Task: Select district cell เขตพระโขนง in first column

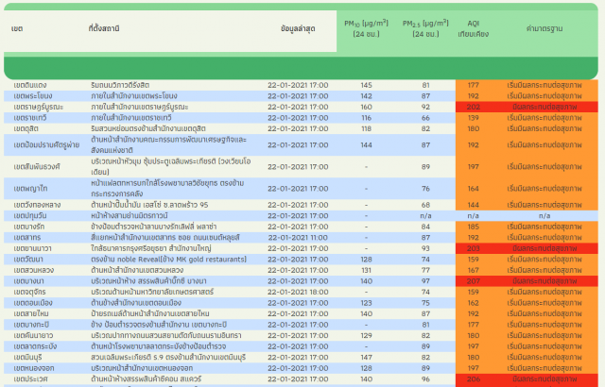Action: tap(33, 96)
